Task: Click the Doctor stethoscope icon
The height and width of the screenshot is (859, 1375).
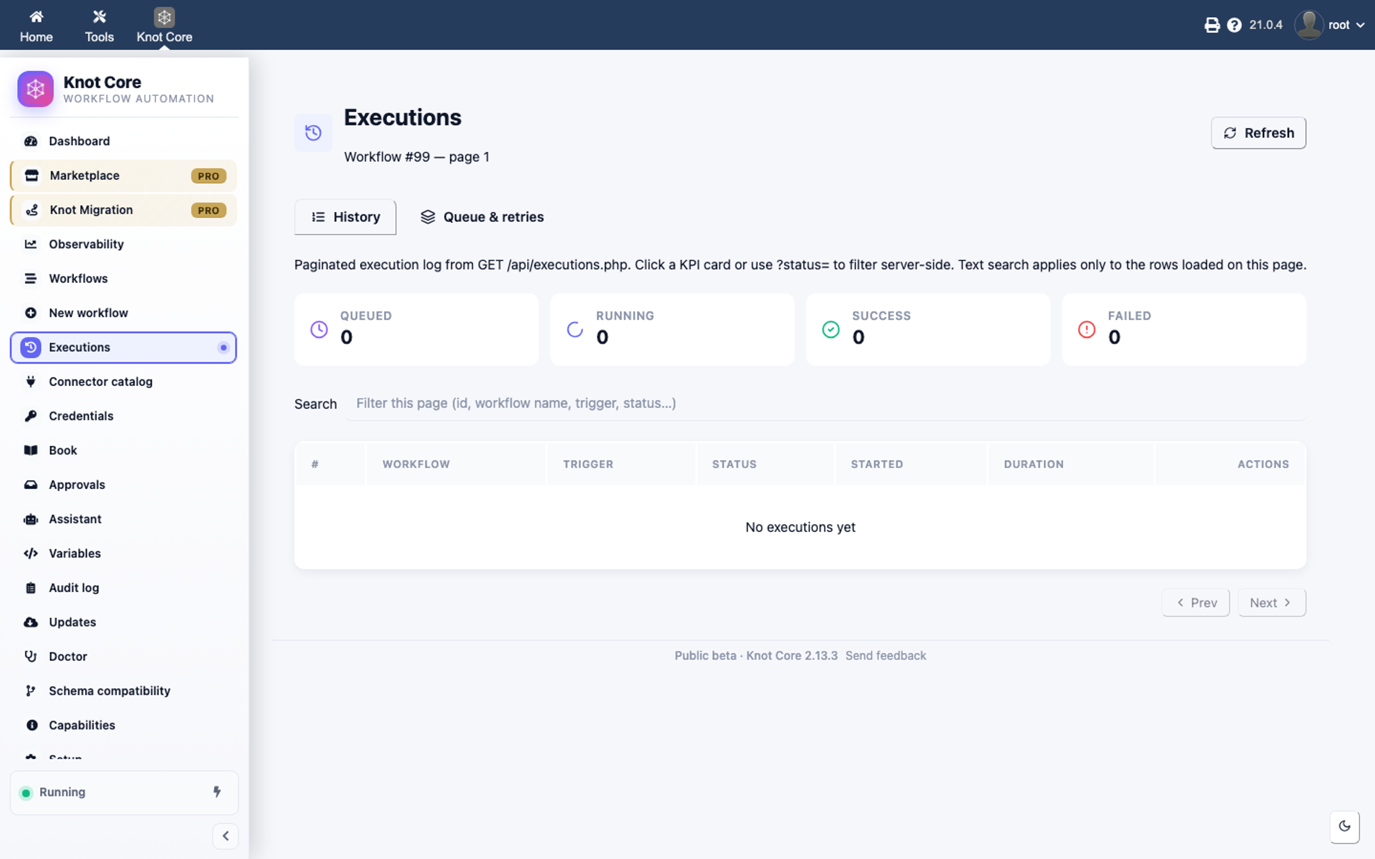Action: pyautogui.click(x=31, y=656)
